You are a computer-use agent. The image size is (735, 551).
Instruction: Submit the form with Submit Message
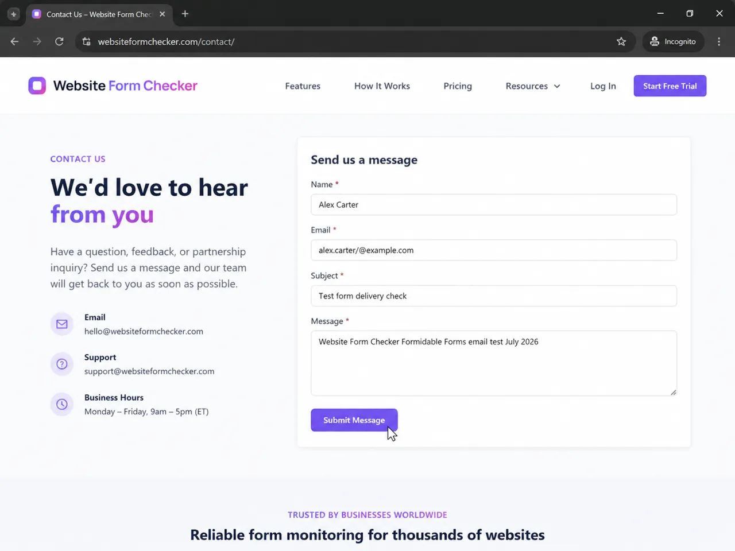(354, 420)
